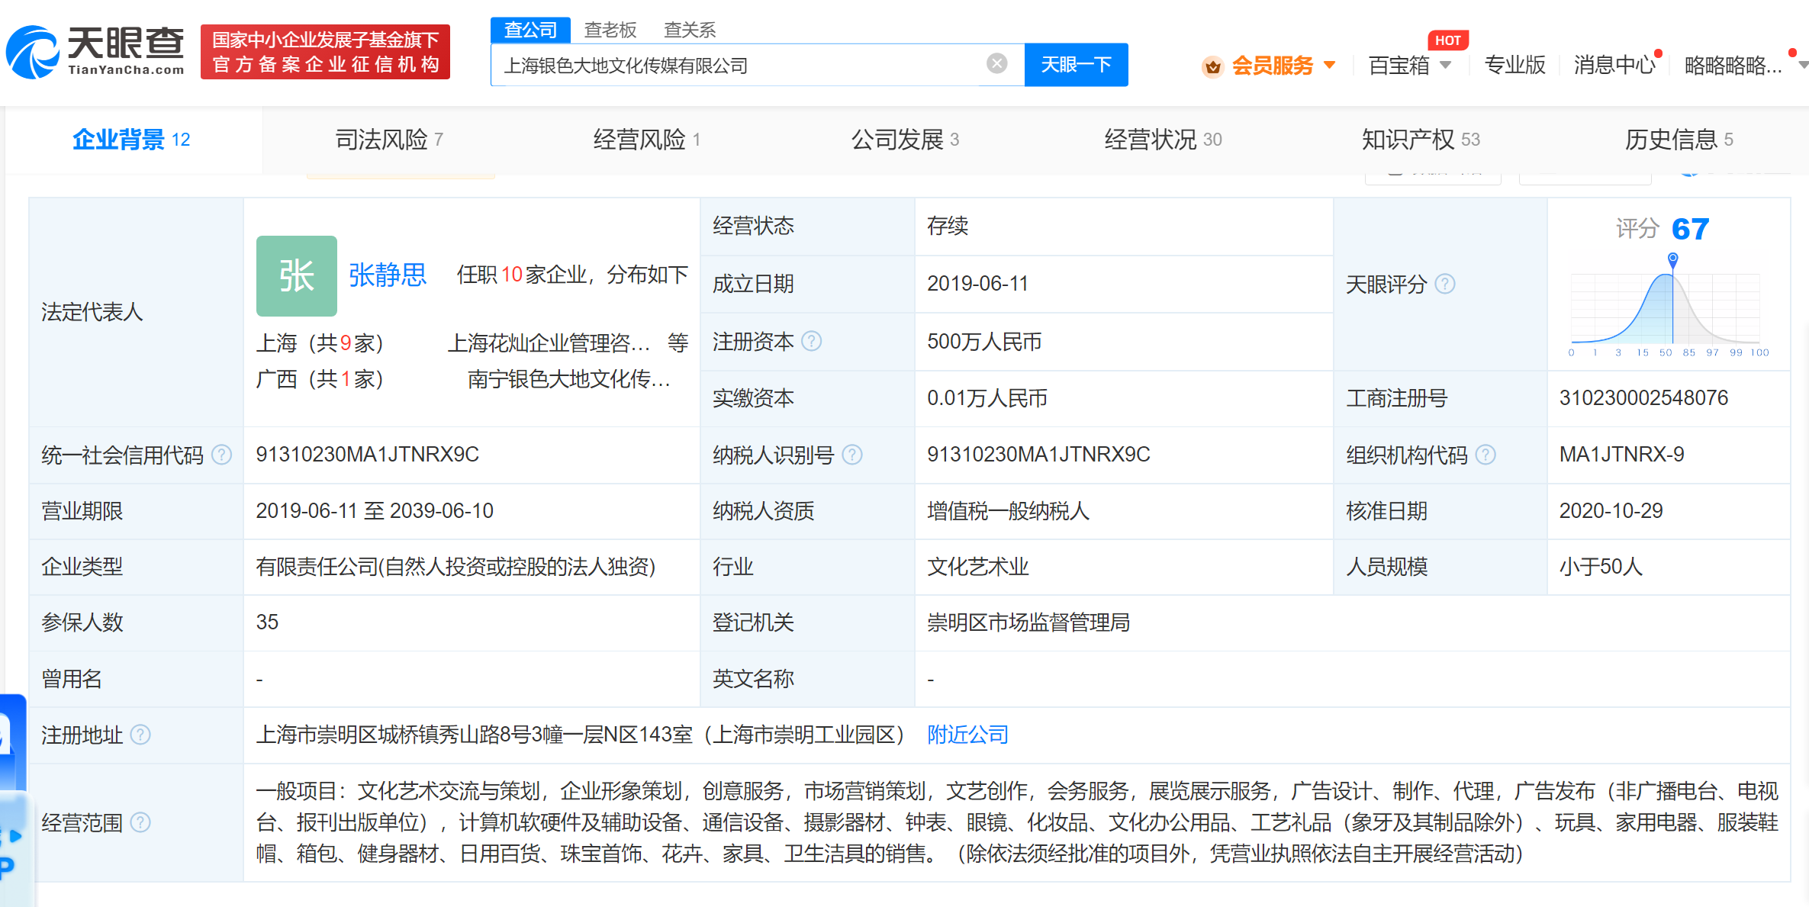Switch to the 经营风险 tab
This screenshot has width=1809, height=907.
(x=647, y=140)
